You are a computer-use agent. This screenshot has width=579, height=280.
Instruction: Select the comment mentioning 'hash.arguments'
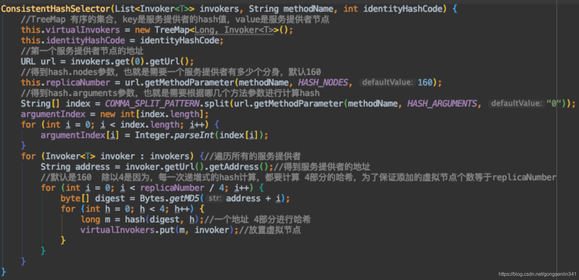tap(170, 93)
